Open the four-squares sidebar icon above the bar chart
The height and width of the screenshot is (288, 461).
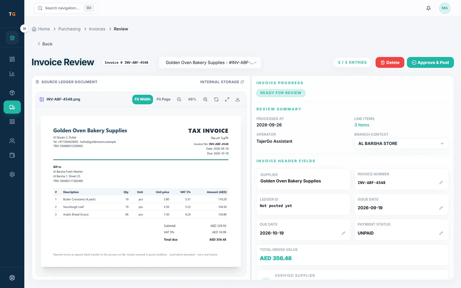(12, 59)
